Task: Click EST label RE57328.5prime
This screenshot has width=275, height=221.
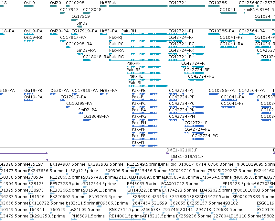Action: point(66,184)
